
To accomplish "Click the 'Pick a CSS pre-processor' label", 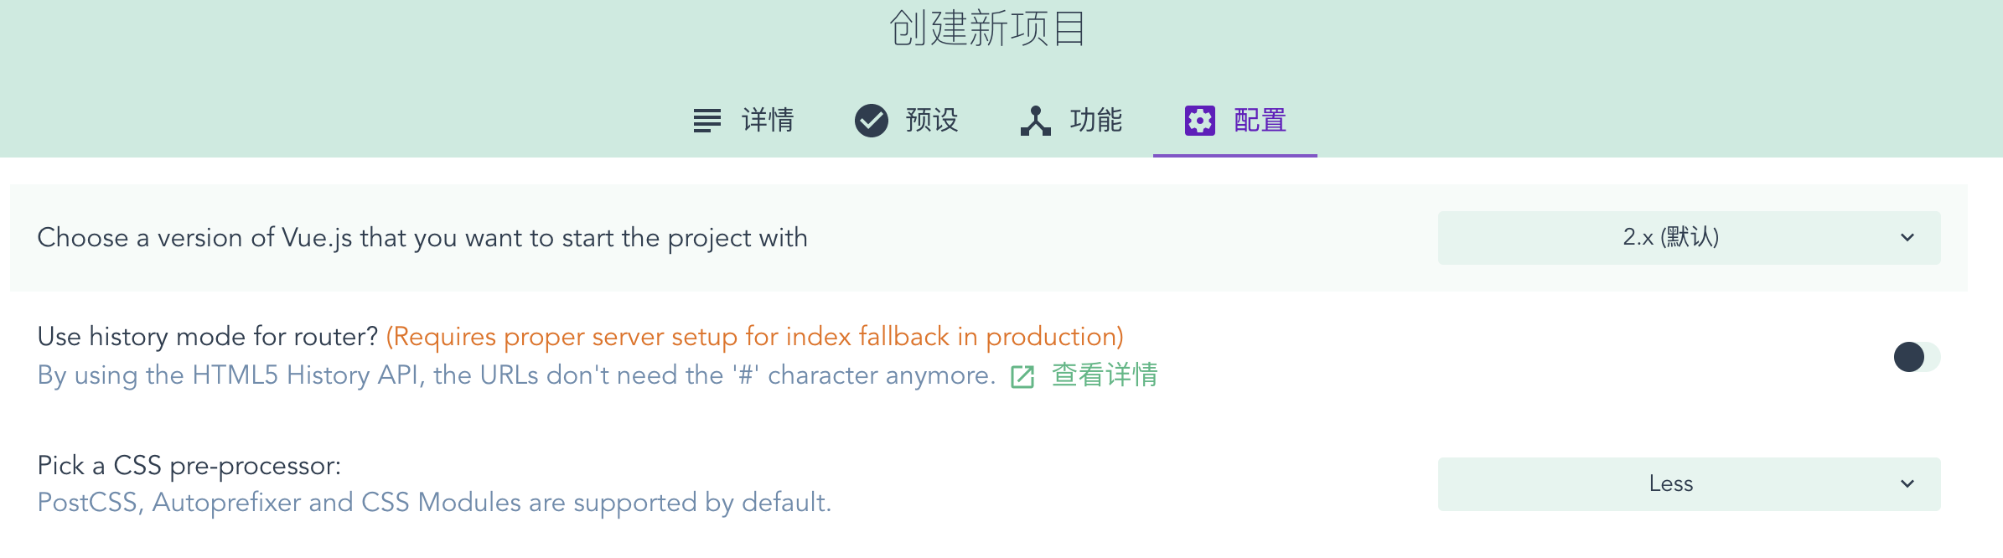I will point(189,466).
